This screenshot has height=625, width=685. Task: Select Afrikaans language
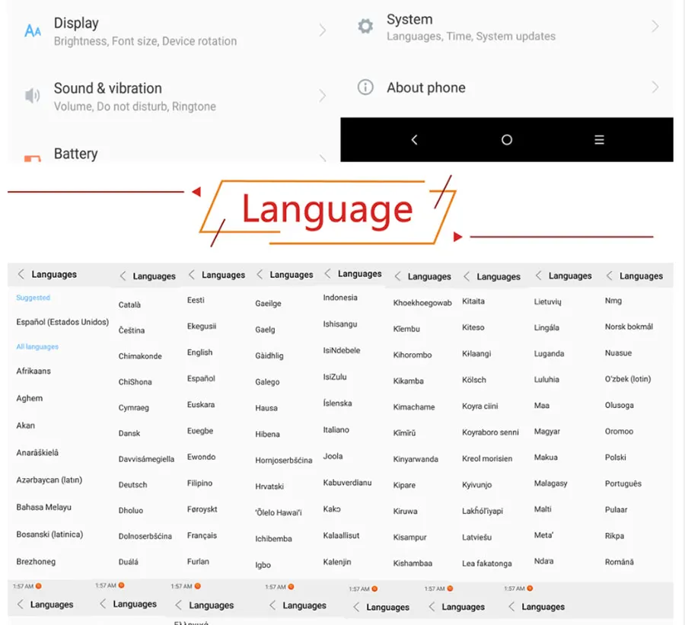pos(33,371)
